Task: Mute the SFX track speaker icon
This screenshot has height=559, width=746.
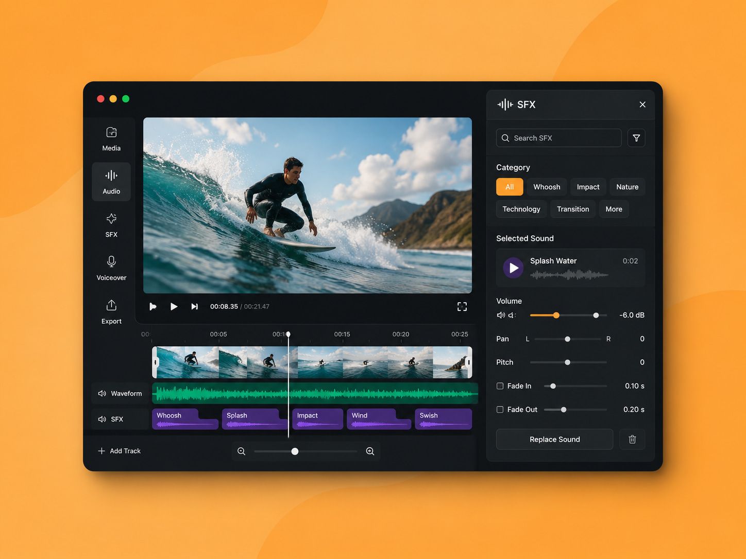Action: (102, 419)
